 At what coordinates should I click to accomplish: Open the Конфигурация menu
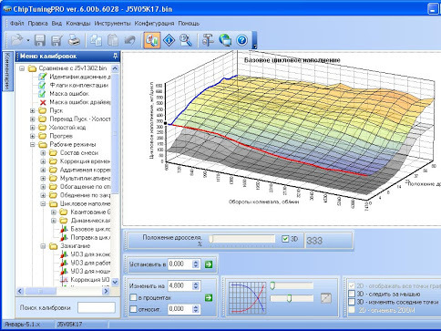coord(154,24)
